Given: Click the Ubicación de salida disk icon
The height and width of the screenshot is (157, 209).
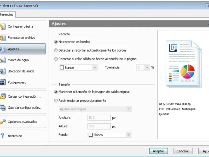Looking at the screenshot, I should pyautogui.click(x=3, y=71).
